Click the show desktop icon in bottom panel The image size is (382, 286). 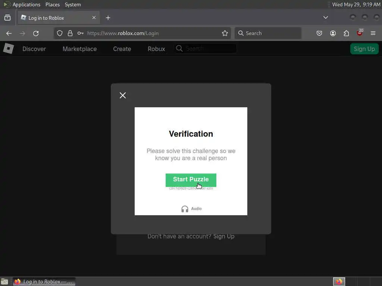coord(4,282)
